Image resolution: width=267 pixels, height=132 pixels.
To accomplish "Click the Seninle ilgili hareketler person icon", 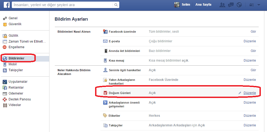I will [105, 70].
